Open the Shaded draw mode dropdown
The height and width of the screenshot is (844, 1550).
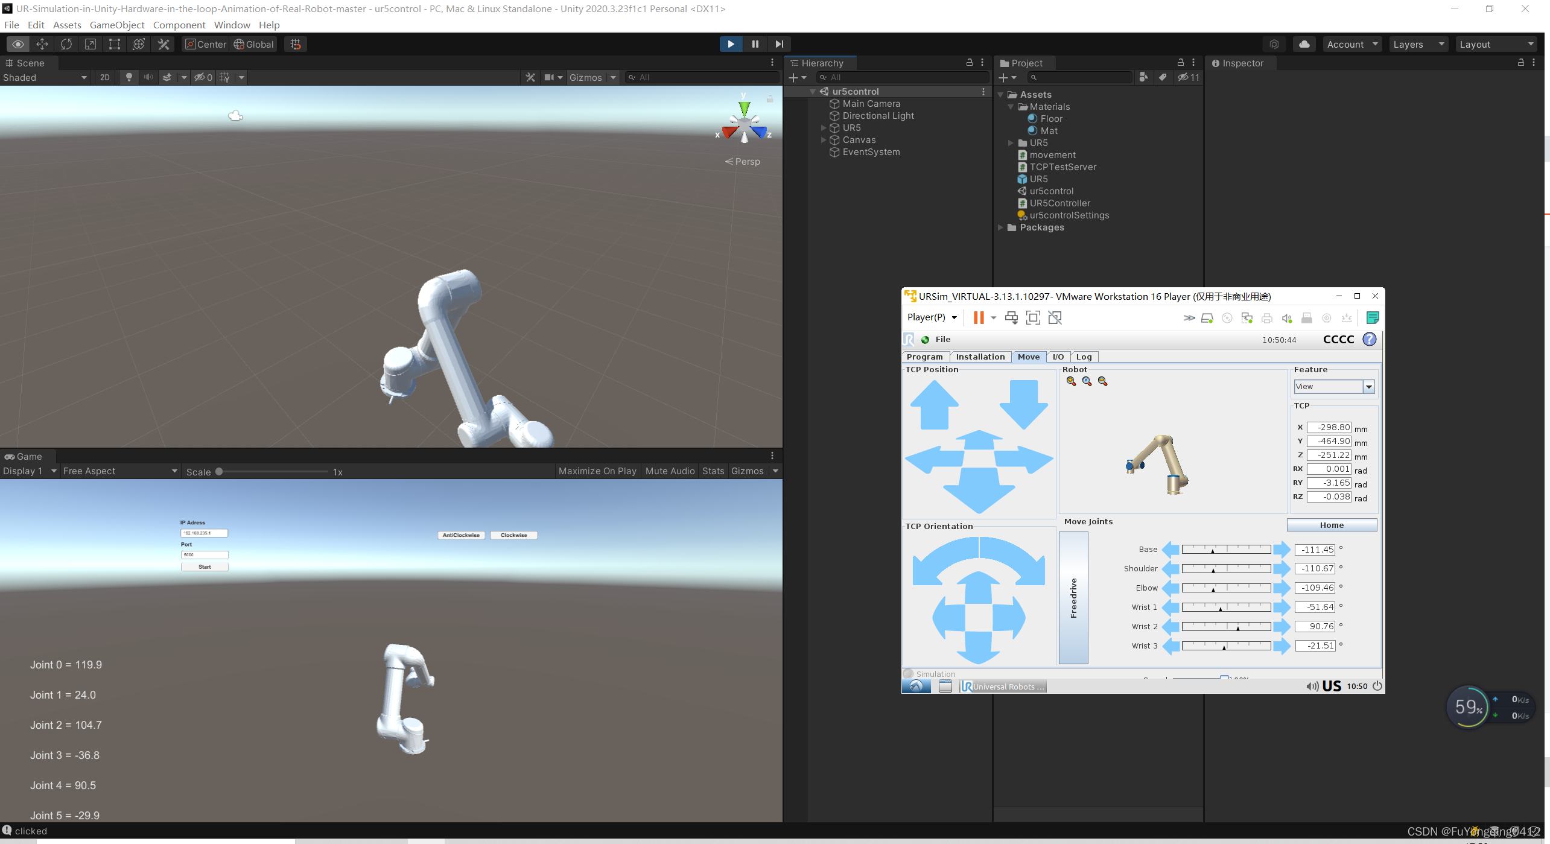coord(42,77)
